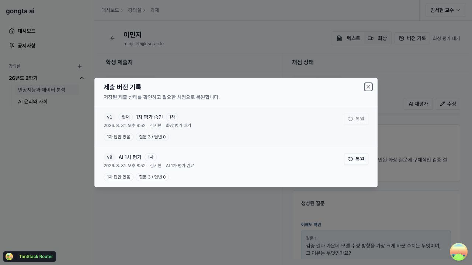Click timestamp 2026. 8. 31. 오후 9:52
The height and width of the screenshot is (265, 472).
[x=125, y=126]
